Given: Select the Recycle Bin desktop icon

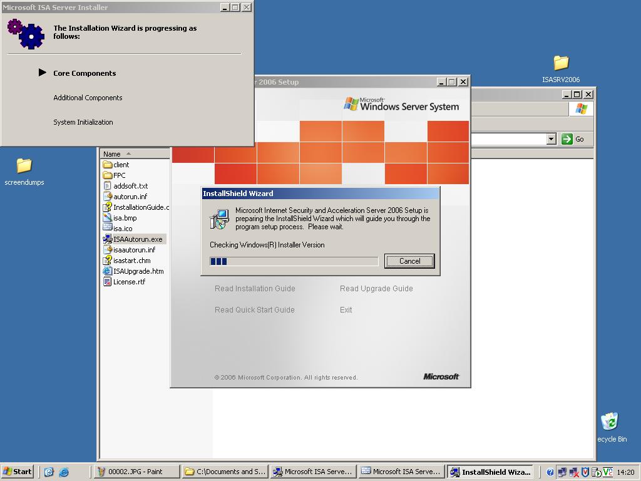Looking at the screenshot, I should [610, 422].
